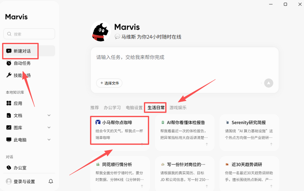
Task: Open the 写一份针对岗位的 prompt card
Action: point(185,174)
